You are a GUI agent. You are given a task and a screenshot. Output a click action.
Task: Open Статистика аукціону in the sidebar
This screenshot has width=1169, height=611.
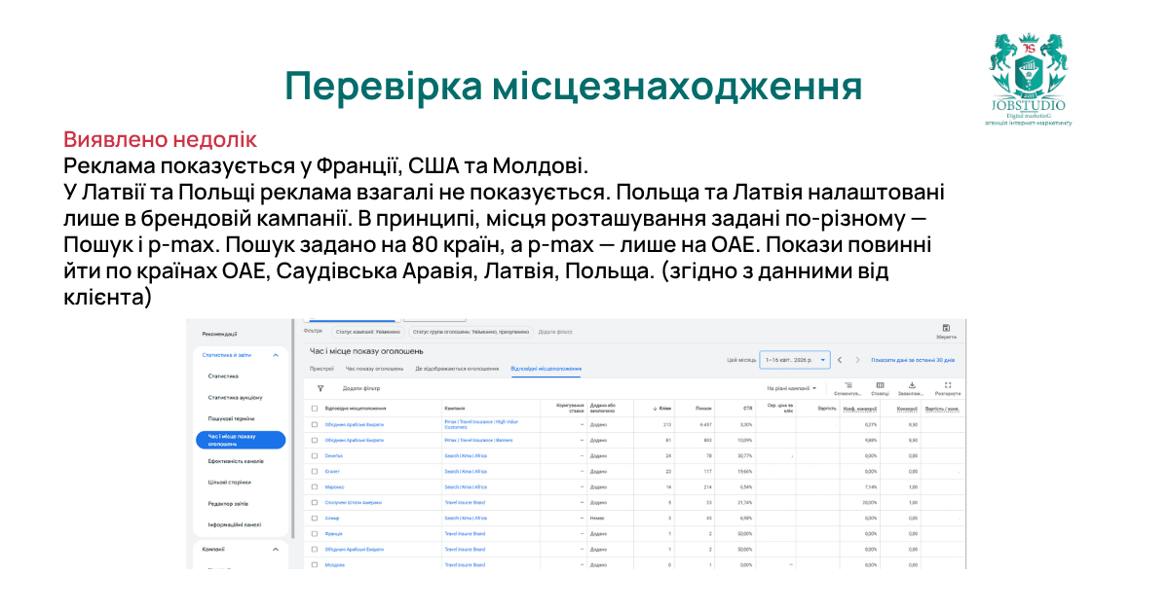click(235, 397)
